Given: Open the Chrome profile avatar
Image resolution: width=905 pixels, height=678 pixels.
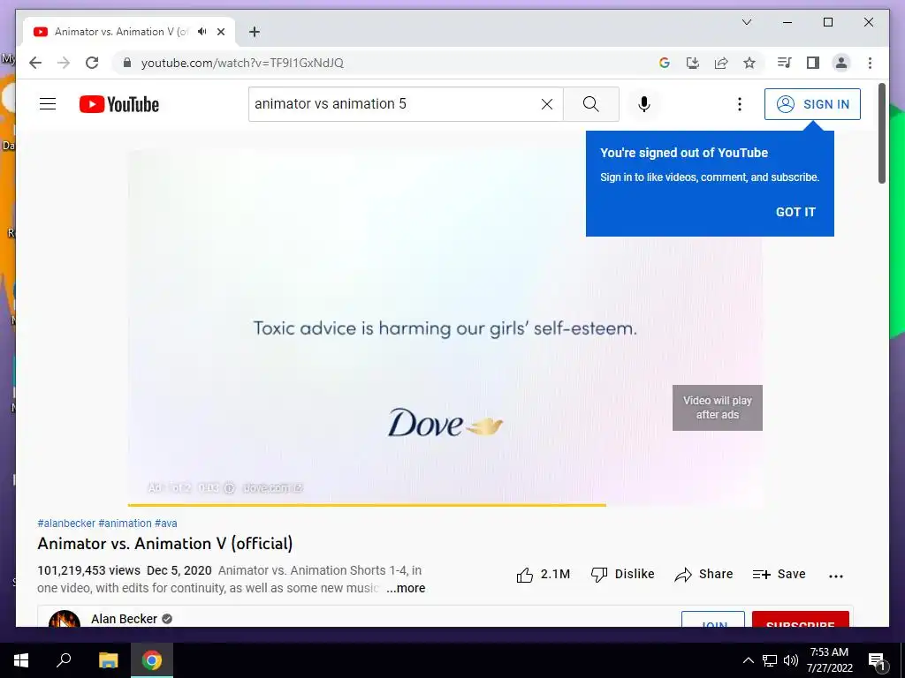Looking at the screenshot, I should point(841,63).
